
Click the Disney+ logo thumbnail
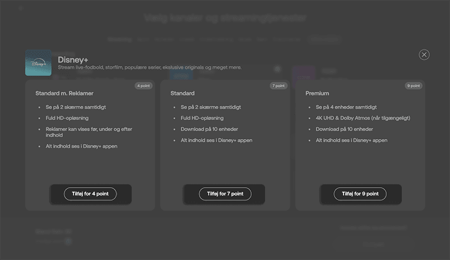click(x=38, y=63)
